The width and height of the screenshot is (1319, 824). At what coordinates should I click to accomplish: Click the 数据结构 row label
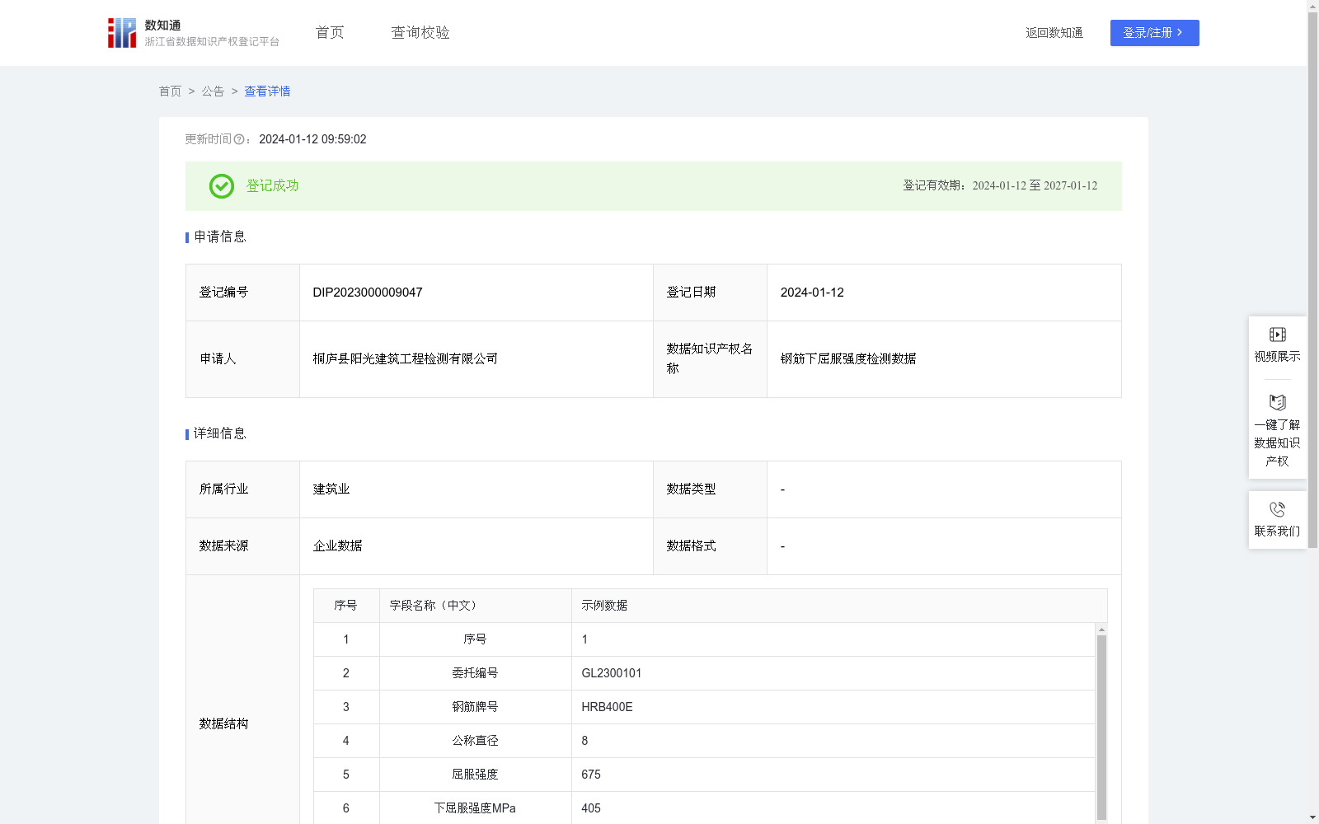click(223, 724)
